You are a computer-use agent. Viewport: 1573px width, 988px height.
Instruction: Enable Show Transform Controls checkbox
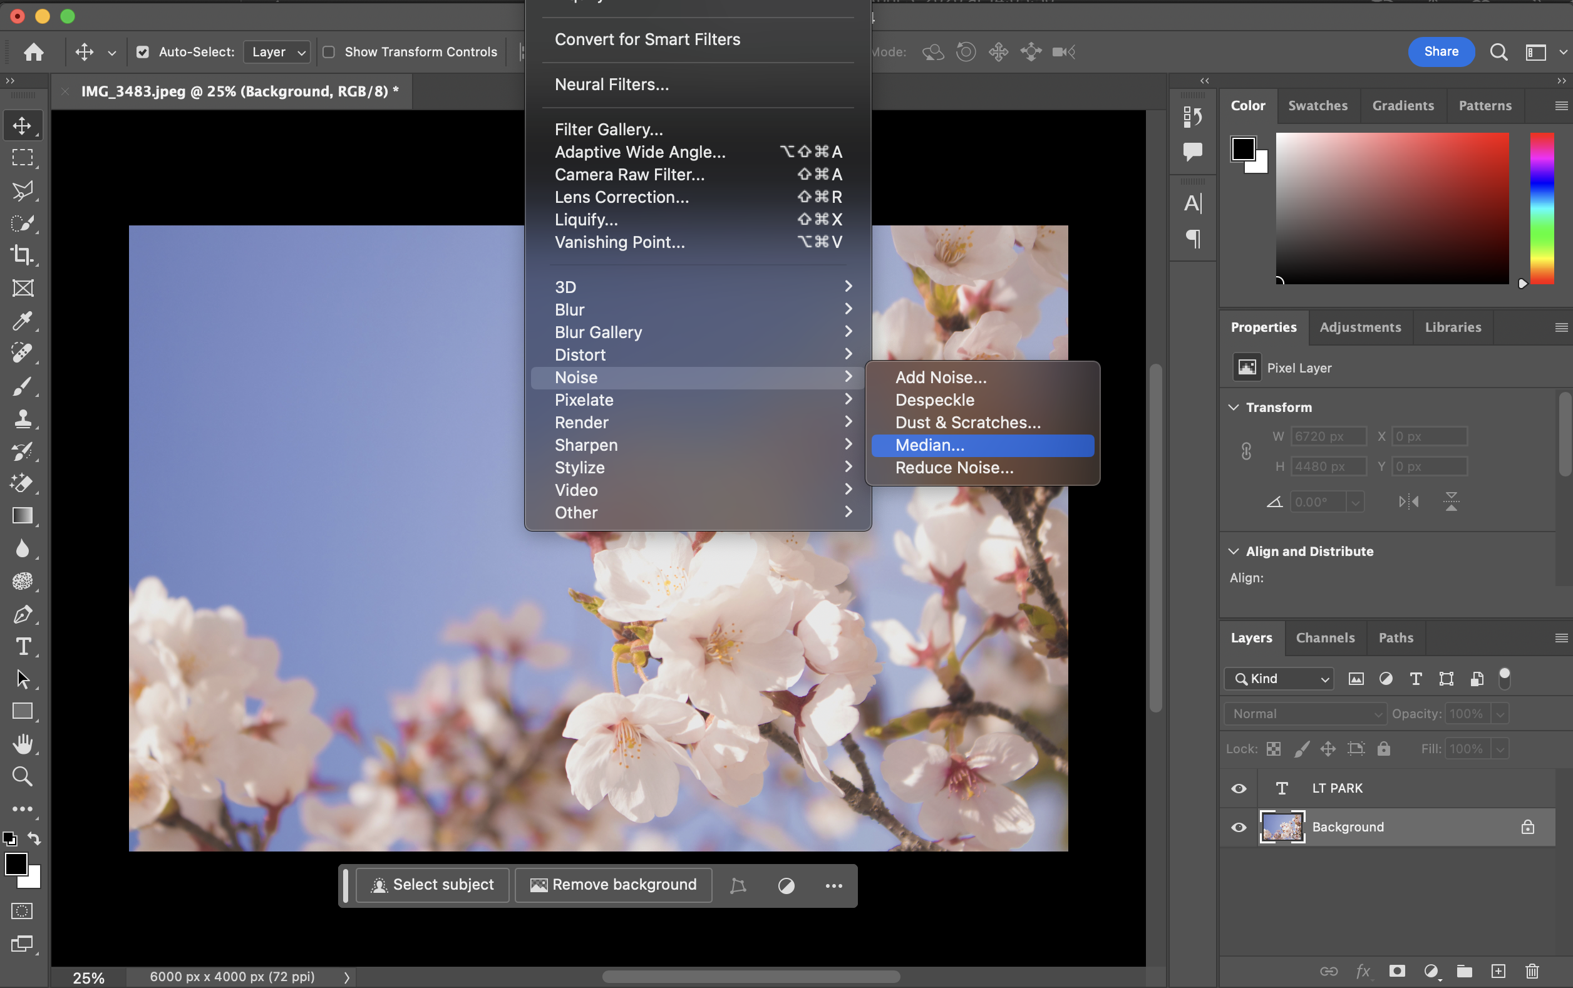point(329,51)
